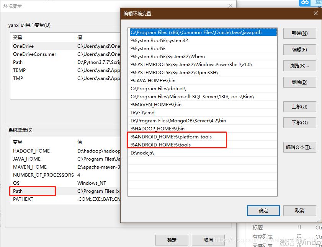This screenshot has width=322, height=247.
Task: Select the %SystemRoot%\system32 entry
Action: tap(203, 41)
